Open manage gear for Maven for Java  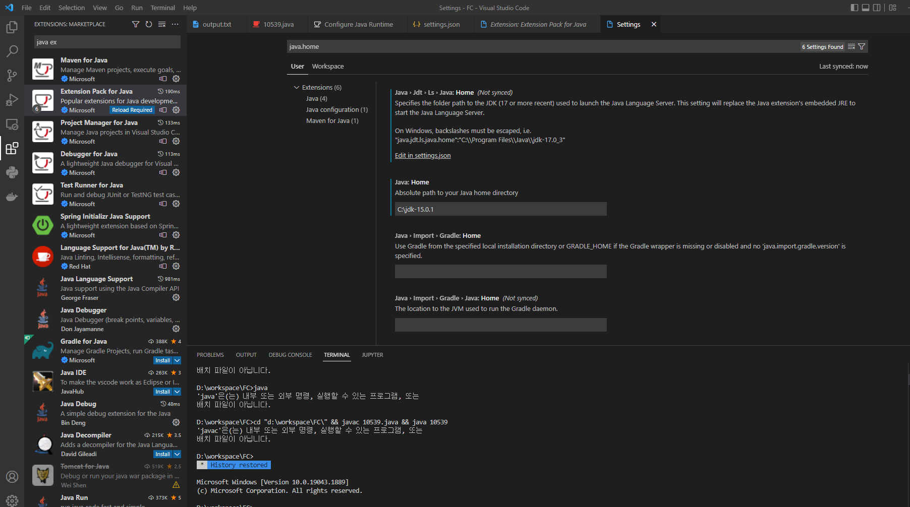176,79
